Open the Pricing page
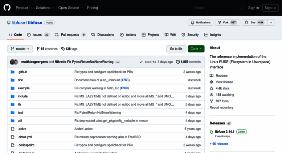This screenshot has height=153, width=282. [x=93, y=8]
